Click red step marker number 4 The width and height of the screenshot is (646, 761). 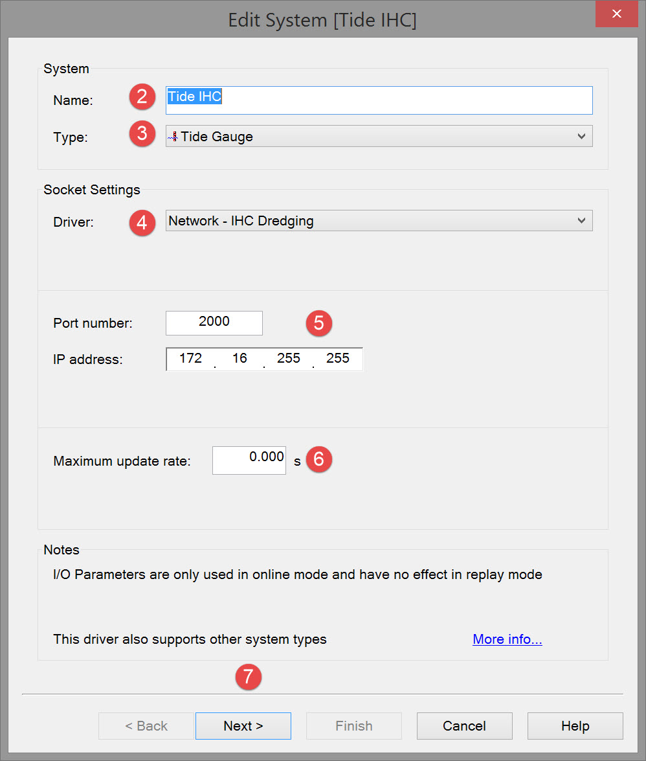coord(142,223)
